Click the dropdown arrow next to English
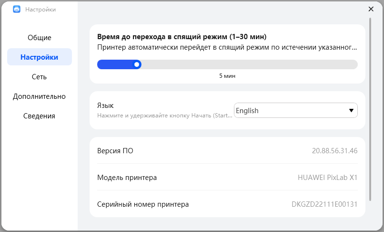This screenshot has width=384, height=232. [x=352, y=110]
